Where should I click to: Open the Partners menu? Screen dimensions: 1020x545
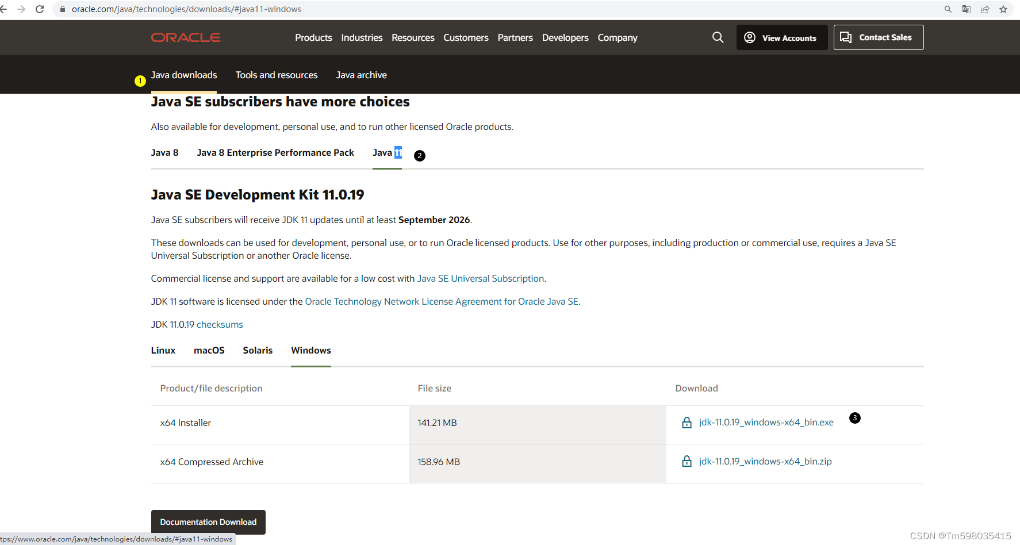tap(515, 37)
